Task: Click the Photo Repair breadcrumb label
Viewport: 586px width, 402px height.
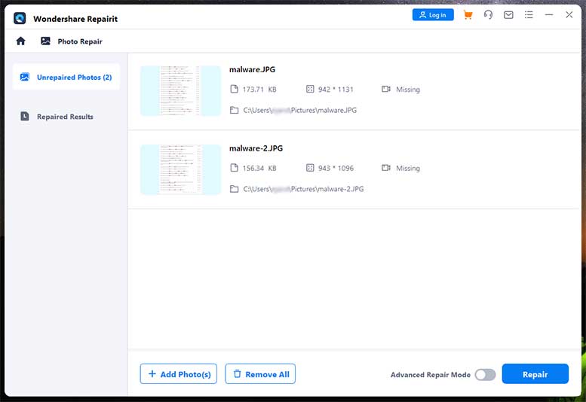Action: (80, 41)
